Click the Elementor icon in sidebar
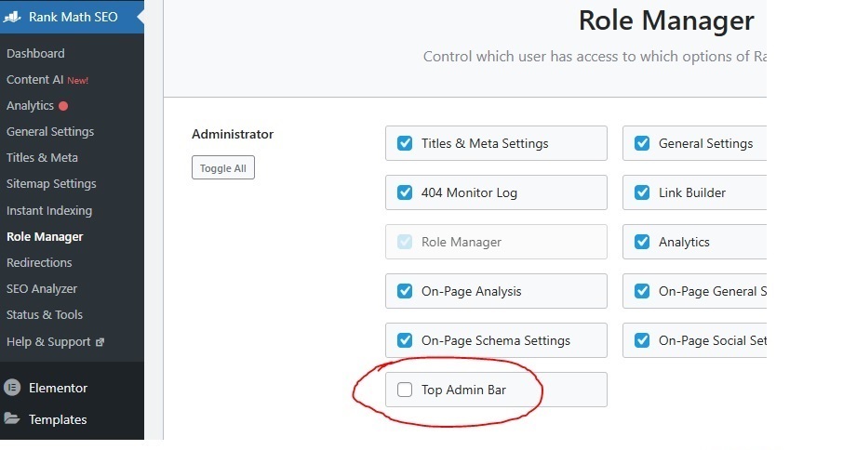This screenshot has height=450, width=843. click(x=13, y=388)
